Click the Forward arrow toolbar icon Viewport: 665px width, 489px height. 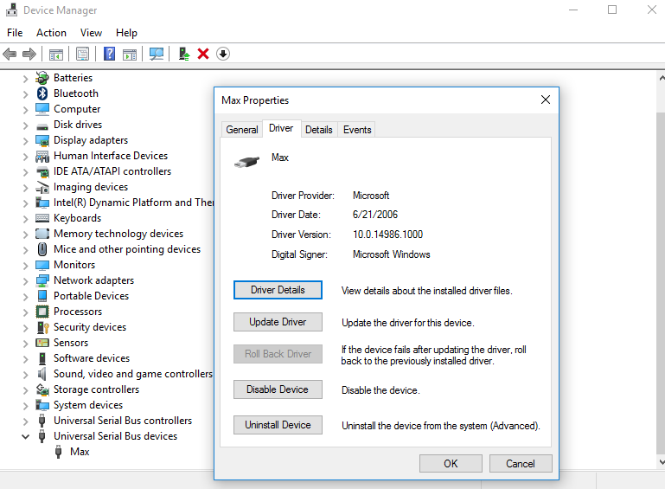click(x=29, y=54)
